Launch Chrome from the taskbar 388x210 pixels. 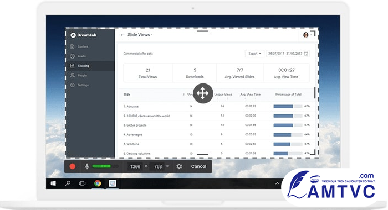[x=98, y=183]
